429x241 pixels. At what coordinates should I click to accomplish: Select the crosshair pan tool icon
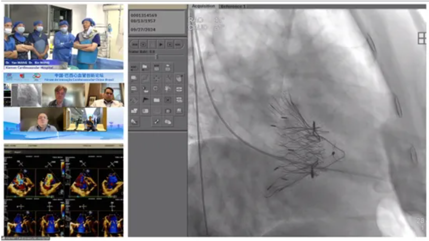point(157,78)
